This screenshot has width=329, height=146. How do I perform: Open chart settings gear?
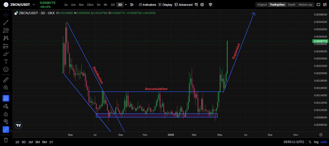(x=202, y=5)
